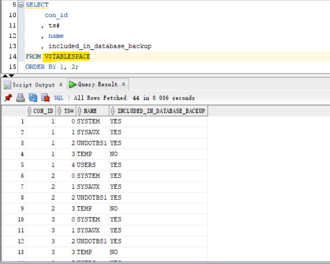This screenshot has width=330, height=264.
Task: Show the SQL statement link
Action: (x=58, y=98)
